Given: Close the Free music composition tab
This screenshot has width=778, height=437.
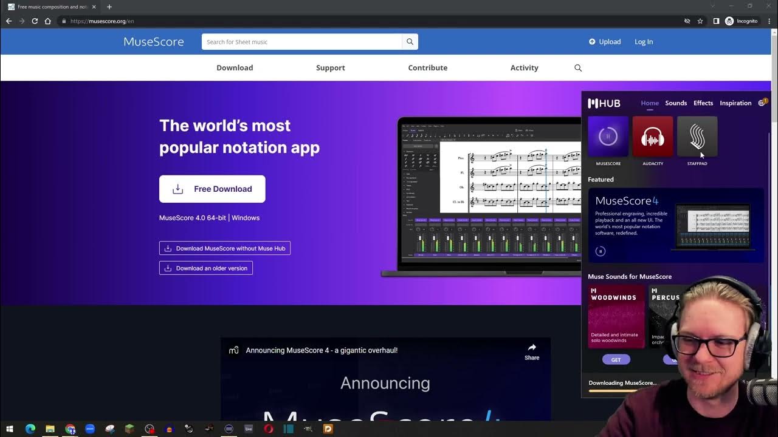Looking at the screenshot, I should [94, 7].
